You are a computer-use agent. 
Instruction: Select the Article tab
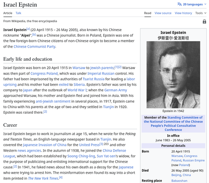8,13
